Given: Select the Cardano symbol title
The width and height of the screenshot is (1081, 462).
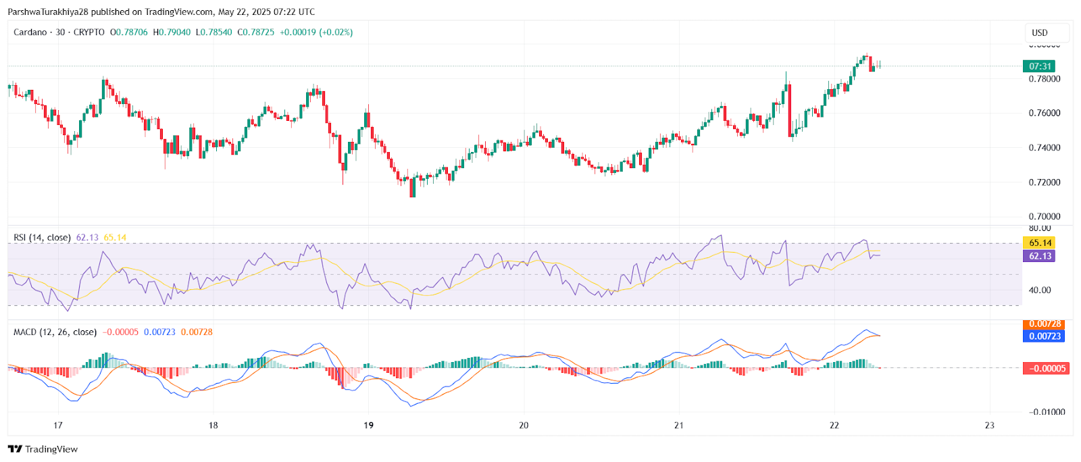Looking at the screenshot, I should click(x=30, y=32).
